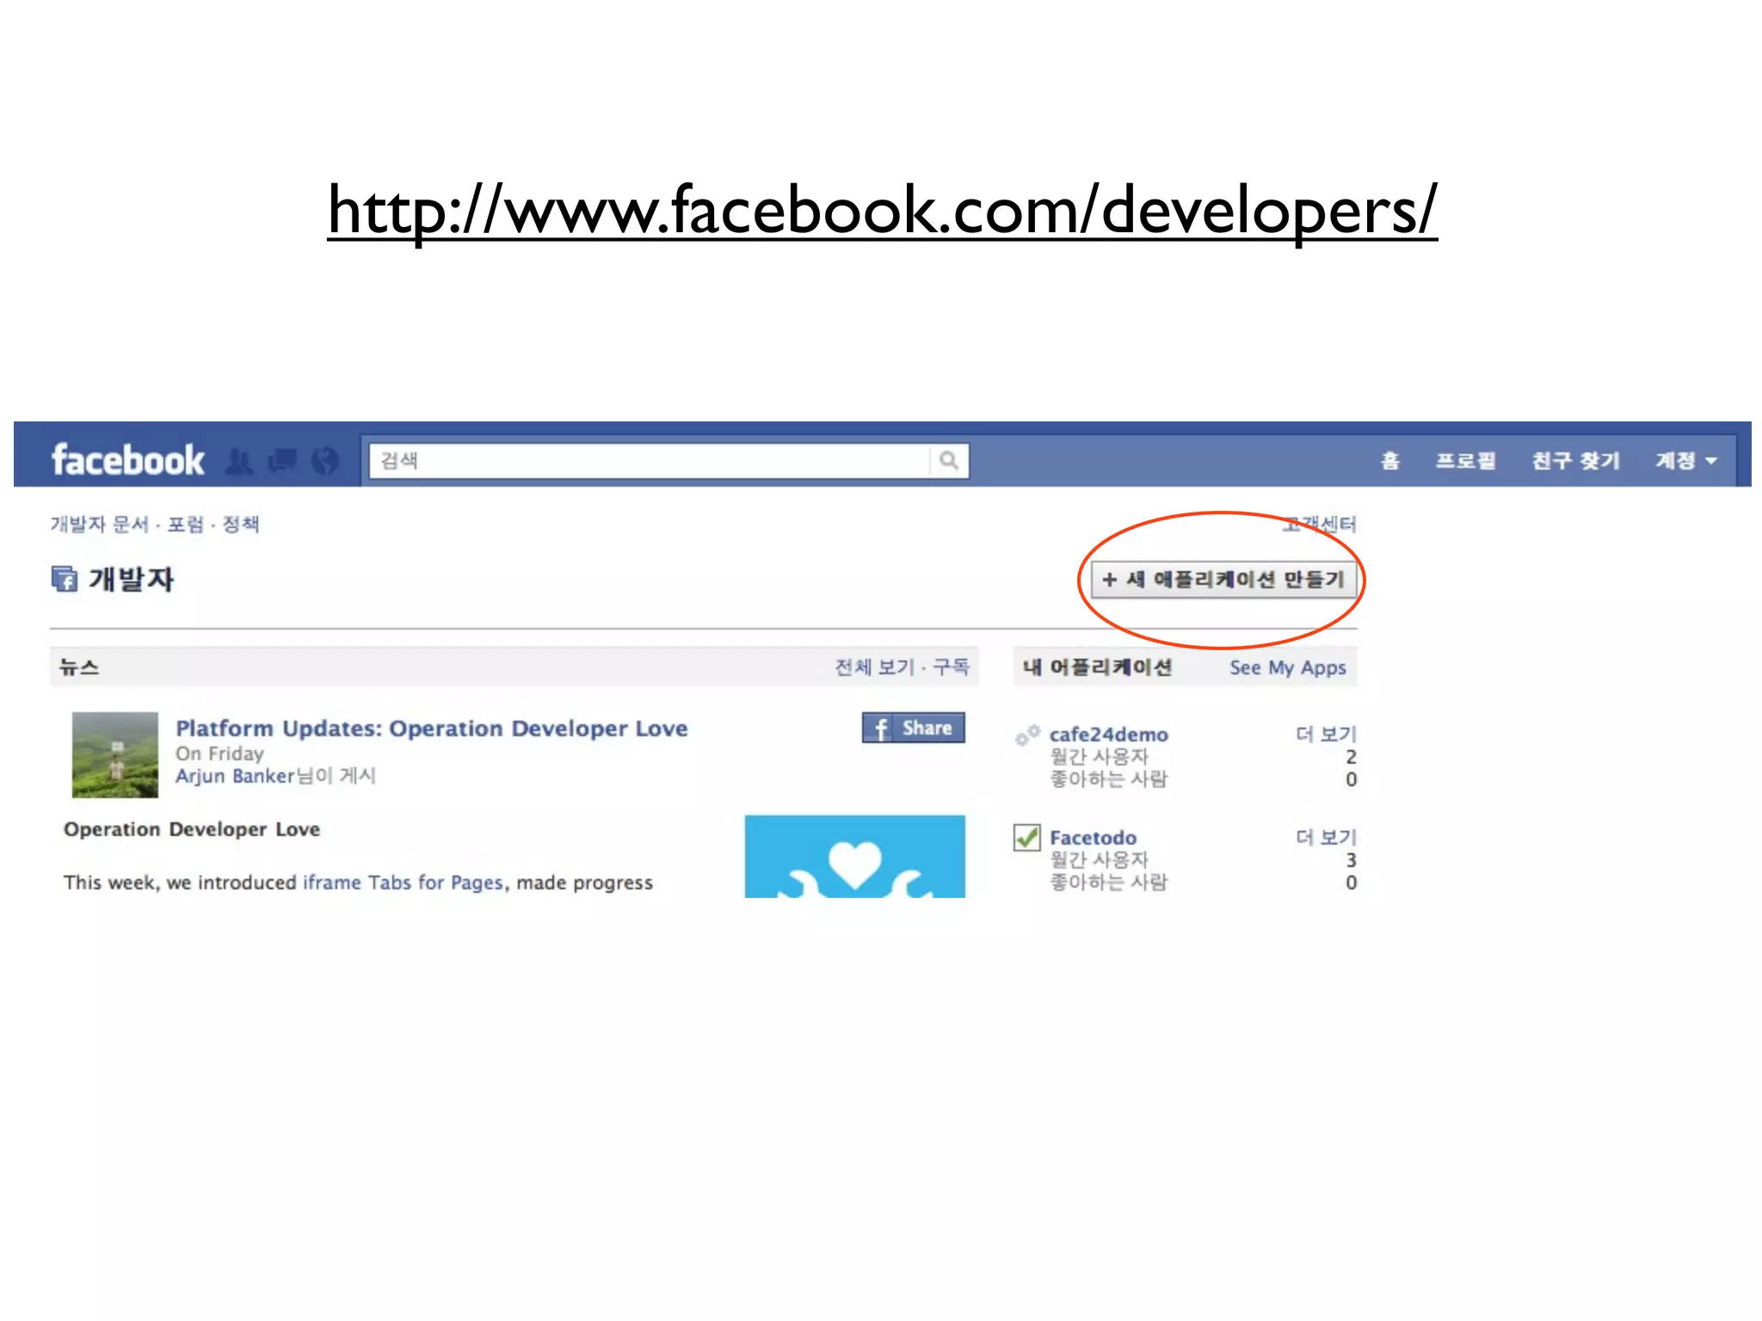
Task: Click cafe24demo gears app icon
Action: [1027, 735]
